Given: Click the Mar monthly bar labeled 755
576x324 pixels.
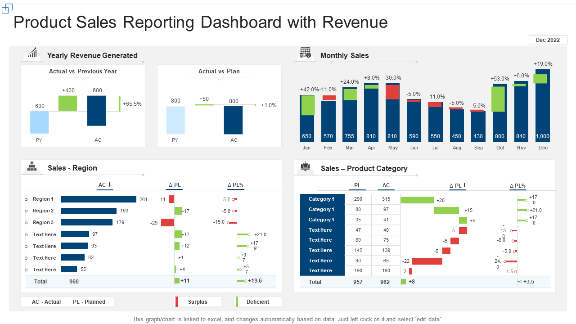Looking at the screenshot, I should pyautogui.click(x=350, y=115).
